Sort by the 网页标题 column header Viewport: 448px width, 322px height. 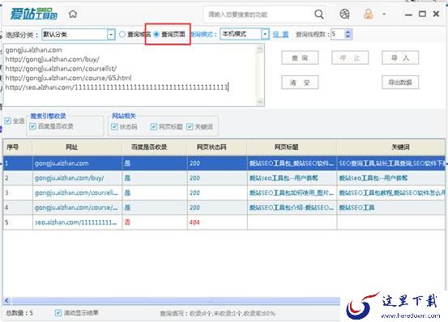(292, 147)
